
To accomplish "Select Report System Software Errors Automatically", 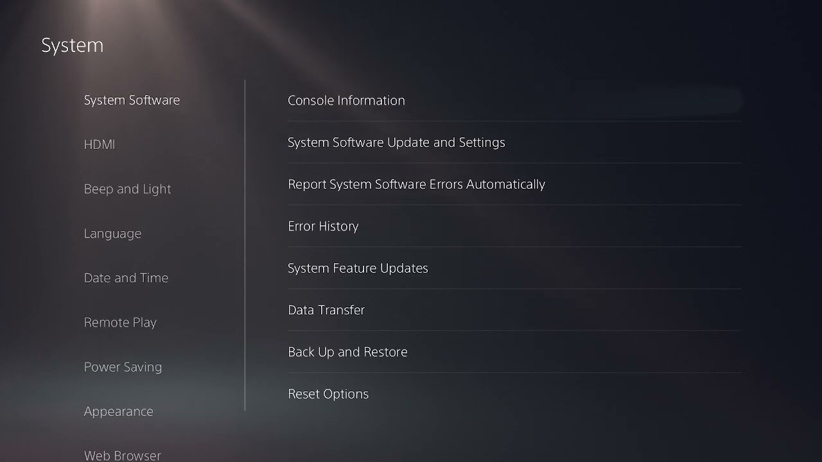I will click(514, 184).
